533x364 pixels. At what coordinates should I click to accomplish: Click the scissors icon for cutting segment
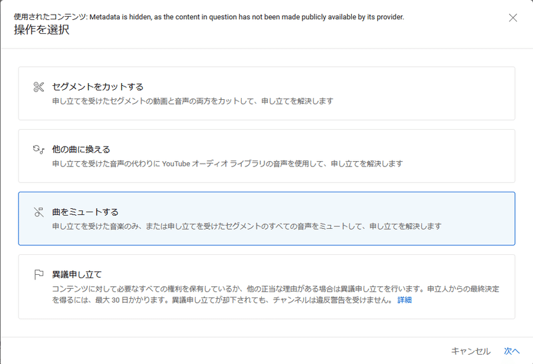(39, 87)
